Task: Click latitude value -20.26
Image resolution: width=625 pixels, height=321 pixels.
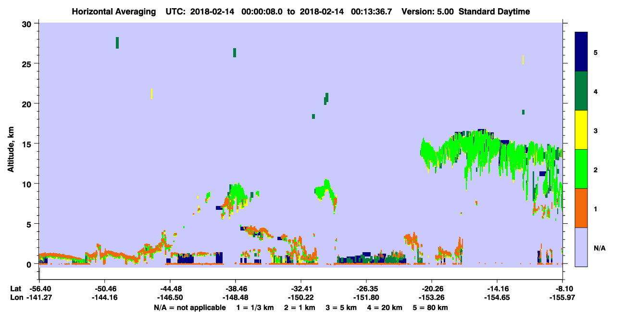Action: coord(432,289)
